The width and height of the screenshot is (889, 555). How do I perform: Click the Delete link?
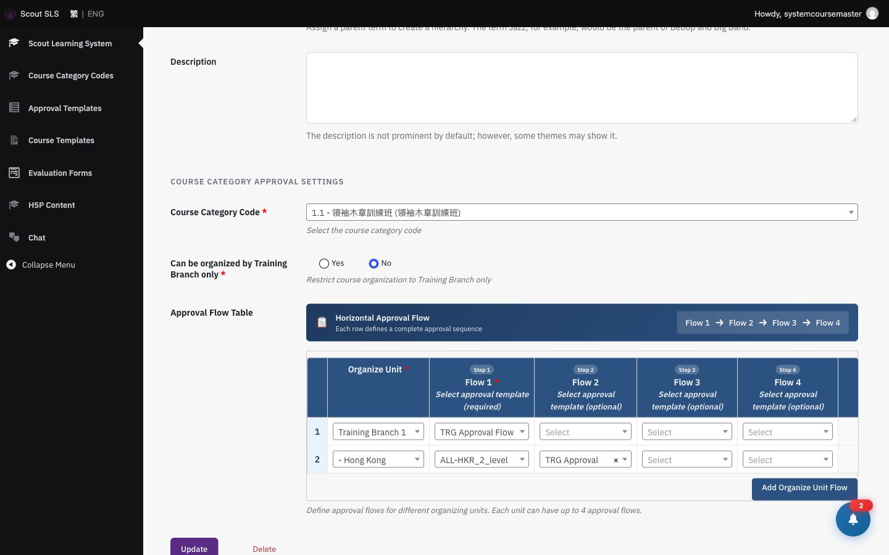click(x=264, y=549)
